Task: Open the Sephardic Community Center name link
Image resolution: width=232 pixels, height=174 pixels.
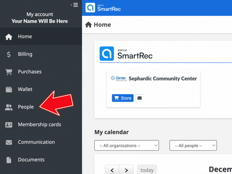Action: (163, 79)
